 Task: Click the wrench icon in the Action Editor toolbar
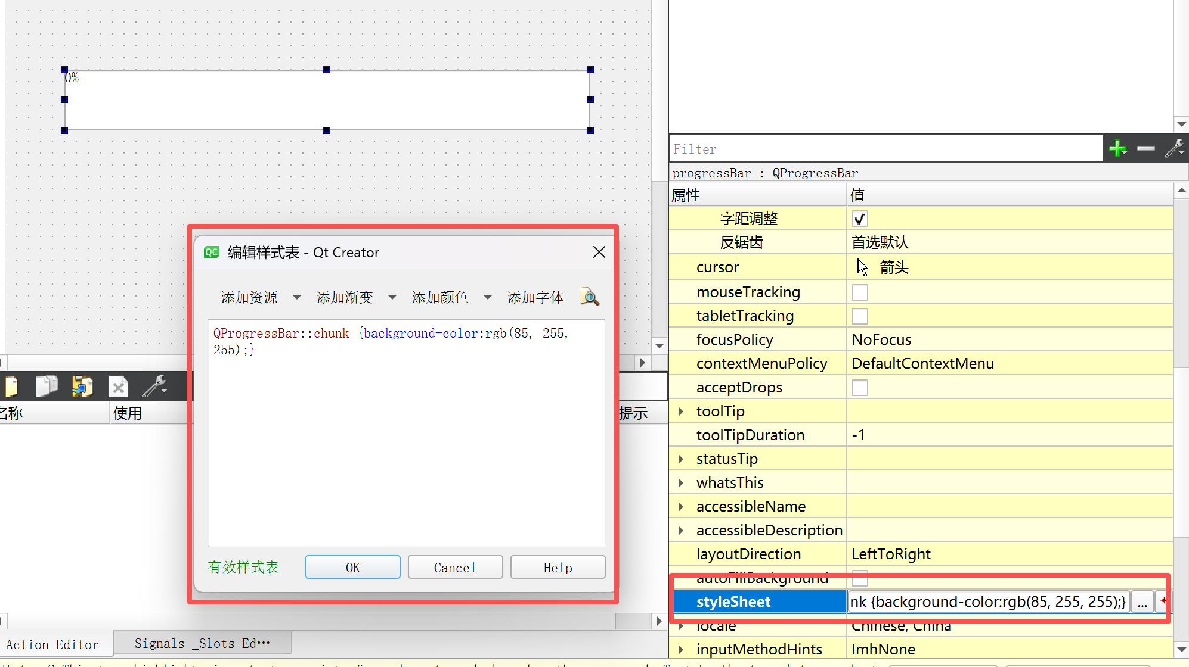pyautogui.click(x=154, y=387)
